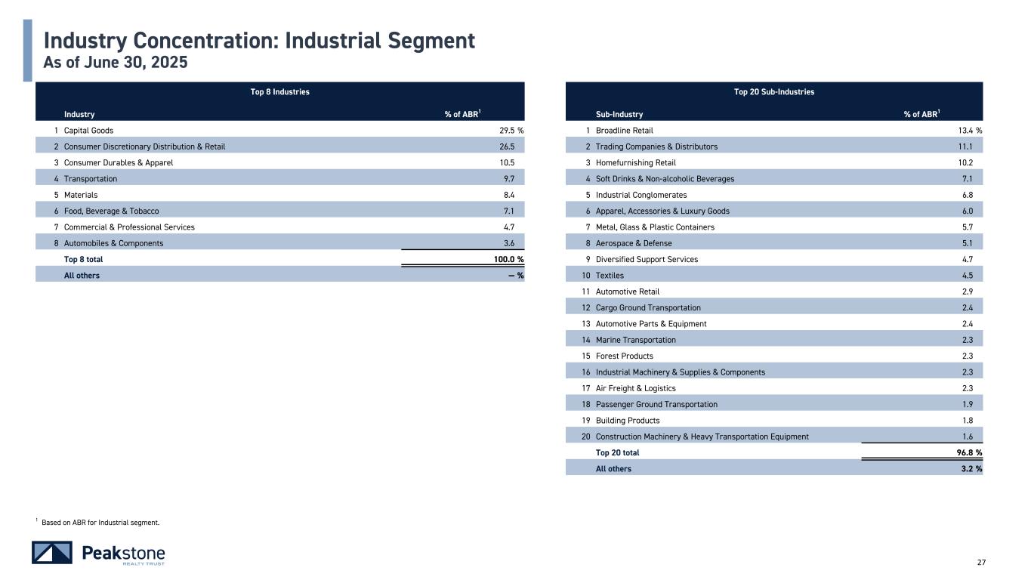1031x580 pixels.
Task: Click the 'Broadline Retail' sub-industry row
Action: 625,131
